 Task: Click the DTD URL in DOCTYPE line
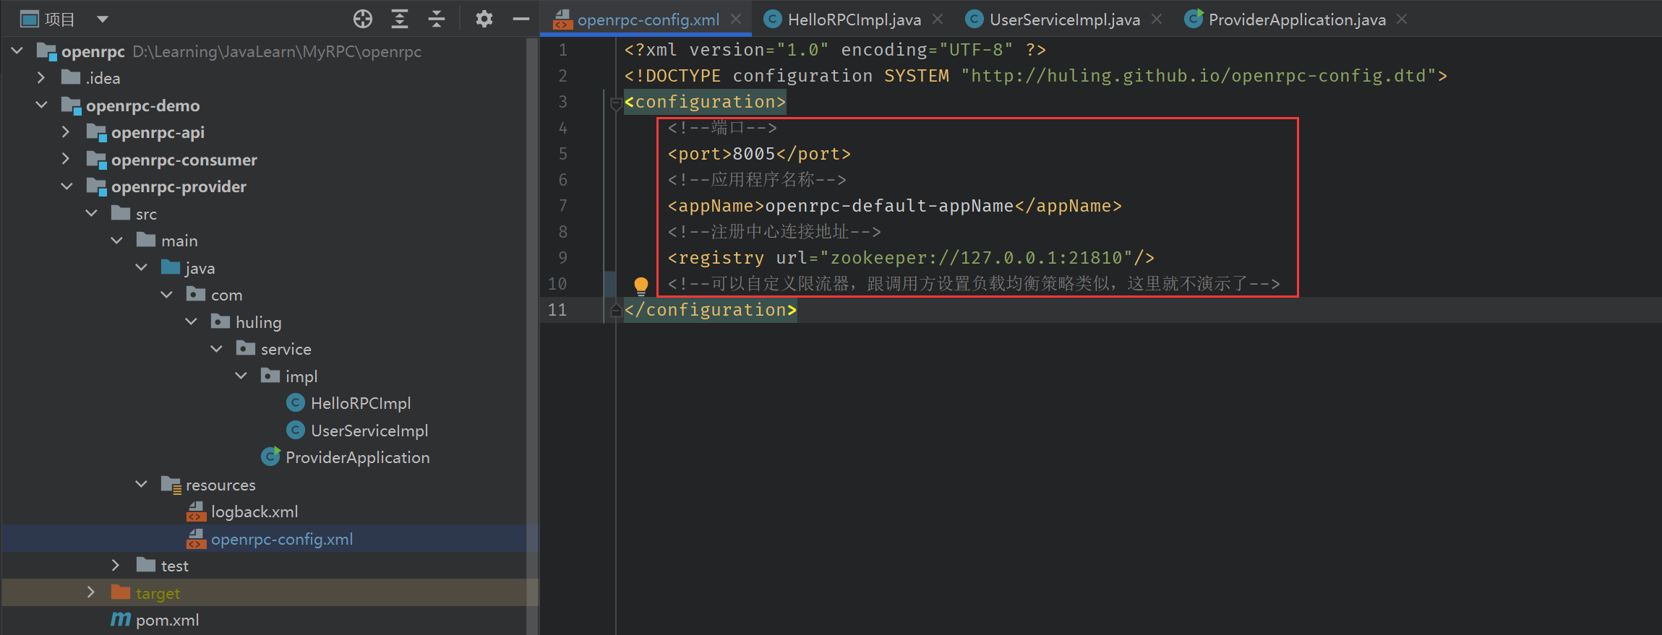[1197, 76]
